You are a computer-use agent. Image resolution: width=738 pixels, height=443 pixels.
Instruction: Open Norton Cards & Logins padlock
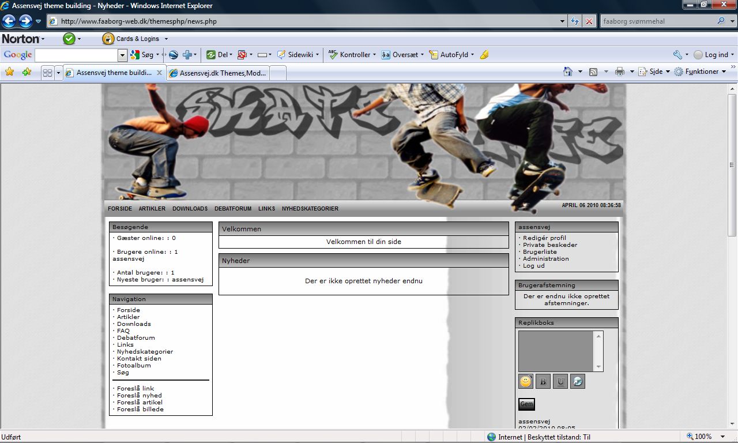tap(108, 39)
